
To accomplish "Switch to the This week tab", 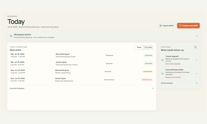I will tap(148, 47).
